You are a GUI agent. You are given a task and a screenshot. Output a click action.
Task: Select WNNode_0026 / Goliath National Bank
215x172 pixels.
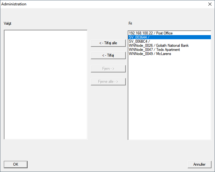coord(158,46)
